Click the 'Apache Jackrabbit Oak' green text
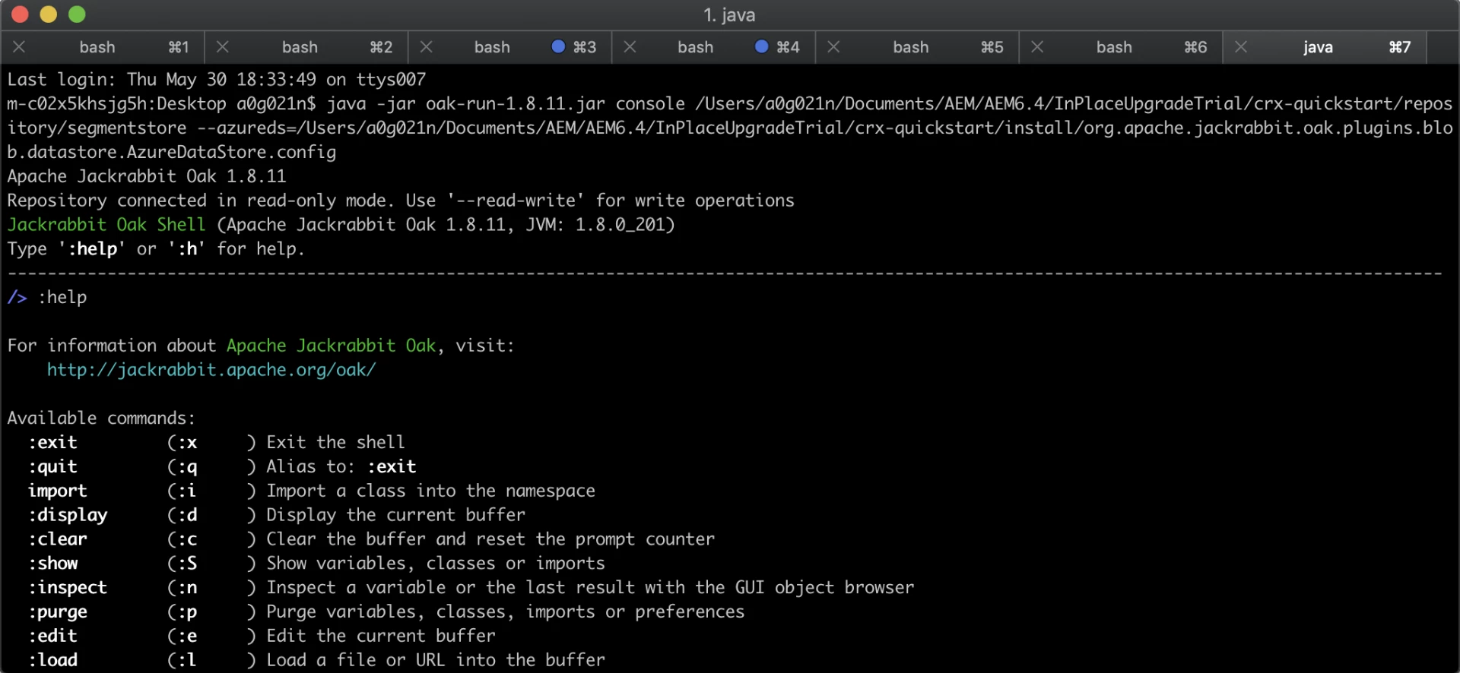 pyautogui.click(x=332, y=346)
